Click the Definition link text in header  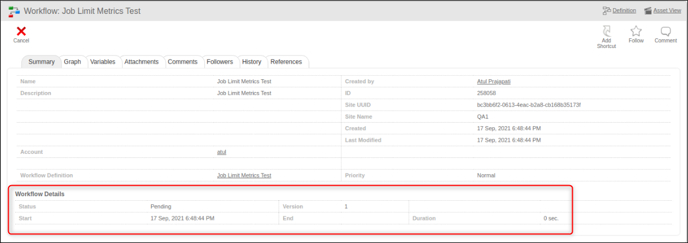[625, 10]
